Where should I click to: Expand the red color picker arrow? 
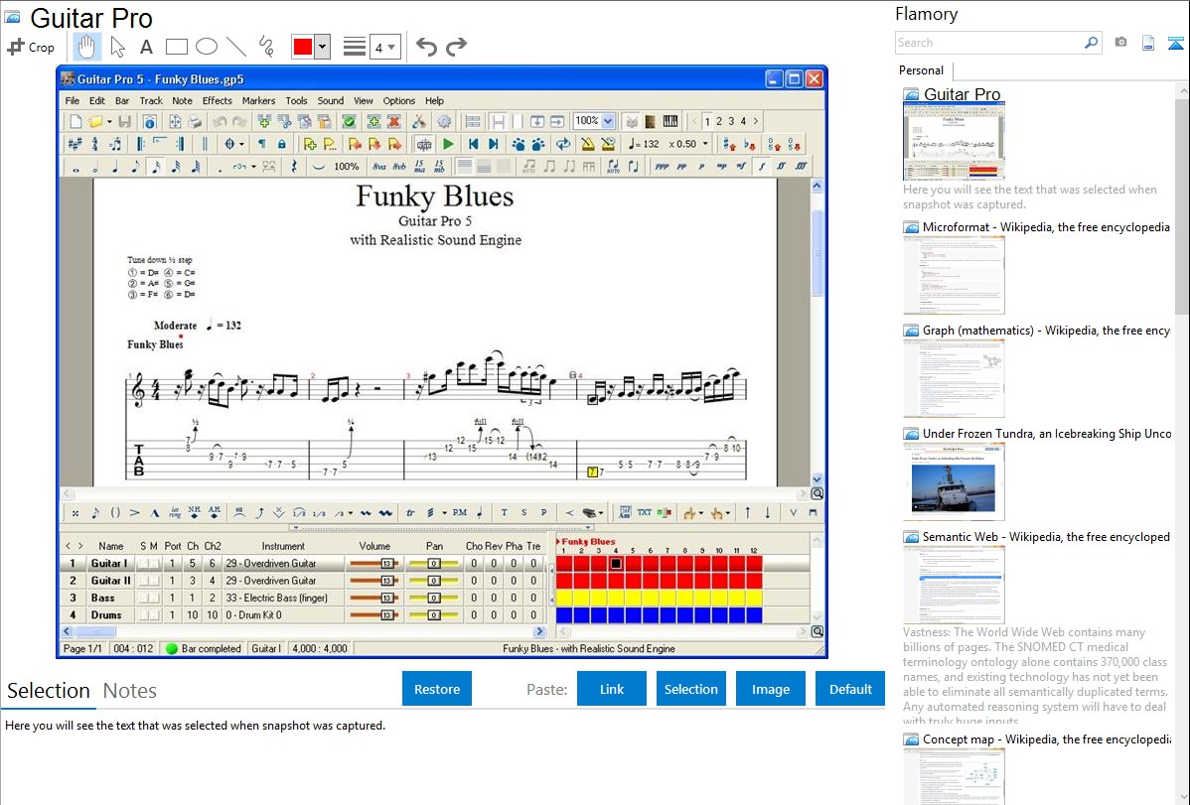click(x=323, y=47)
